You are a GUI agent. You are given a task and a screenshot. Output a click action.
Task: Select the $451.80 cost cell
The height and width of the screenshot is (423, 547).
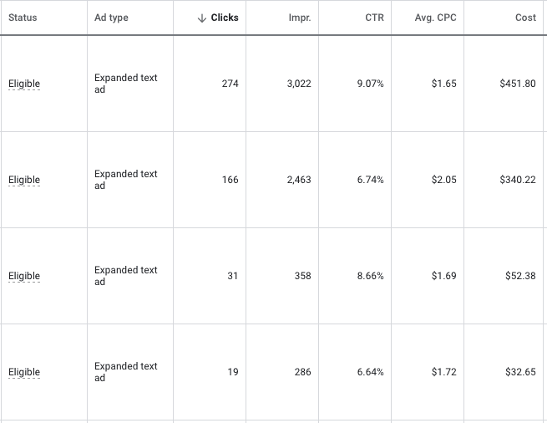[x=517, y=84]
